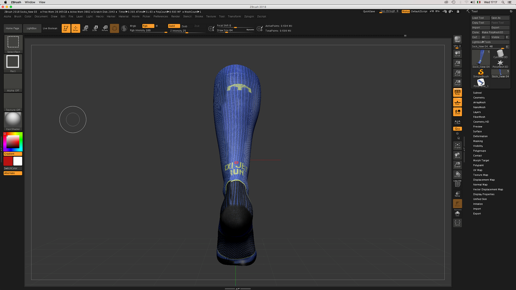This screenshot has height=290, width=516.
Task: Click the AAHalf zoom icon
Action: point(457,82)
